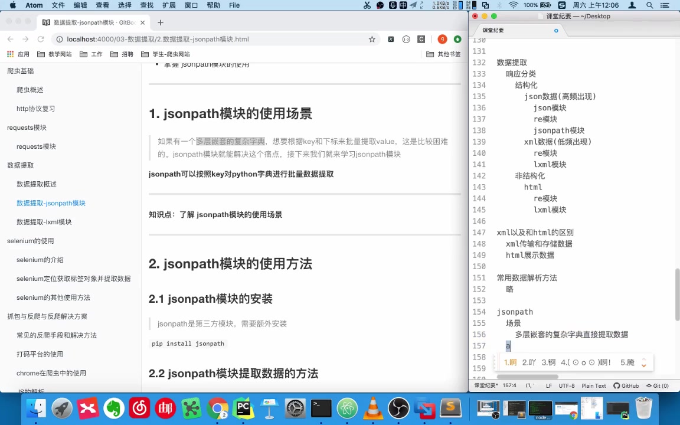
Task: Click the smiley-face extension icon in Chrome
Action: point(406,39)
